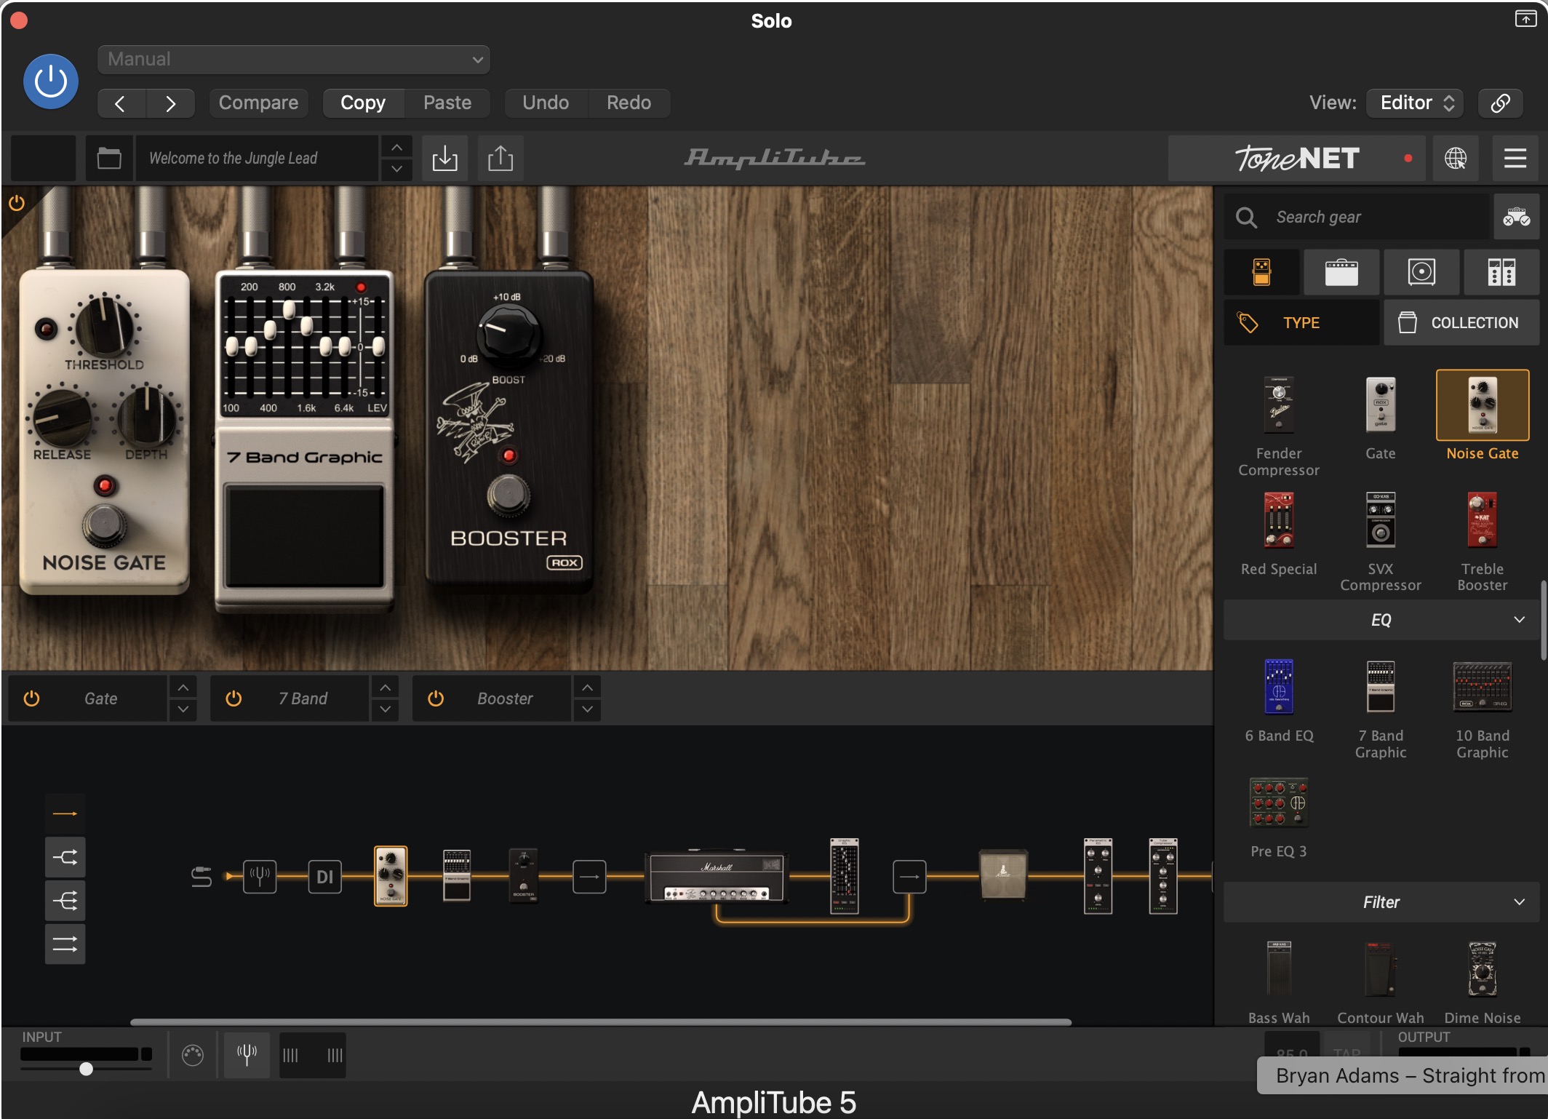Click the Redo button

pyautogui.click(x=629, y=103)
